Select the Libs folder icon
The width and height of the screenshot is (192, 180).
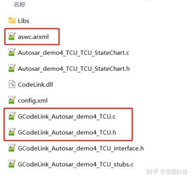click(x=12, y=20)
